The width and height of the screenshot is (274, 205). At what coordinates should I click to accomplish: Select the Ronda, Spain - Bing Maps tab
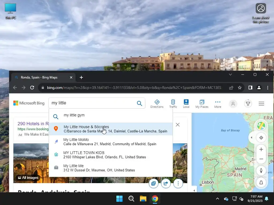(x=43, y=77)
